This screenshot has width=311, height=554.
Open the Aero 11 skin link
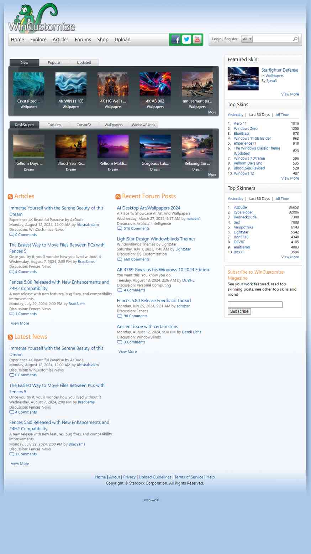(x=240, y=124)
